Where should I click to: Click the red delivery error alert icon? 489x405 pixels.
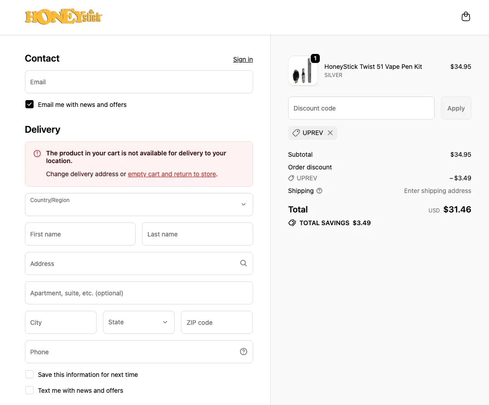(37, 154)
